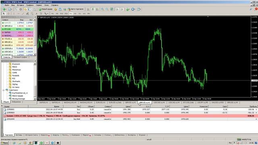Open the Templates dropdown
This screenshot has height=145, width=258.
(139, 9)
